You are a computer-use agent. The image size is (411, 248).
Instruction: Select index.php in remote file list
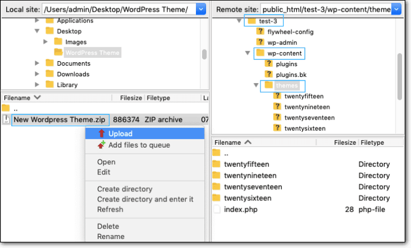(241, 209)
